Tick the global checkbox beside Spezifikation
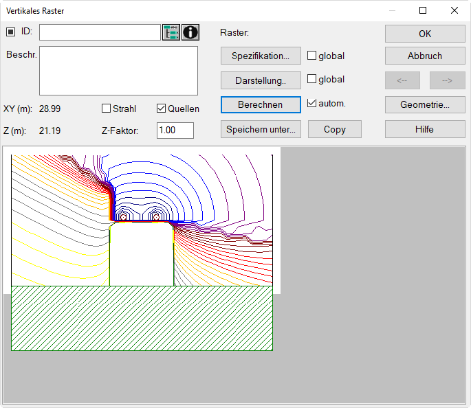Viewport: 471px width, 408px height. 311,56
